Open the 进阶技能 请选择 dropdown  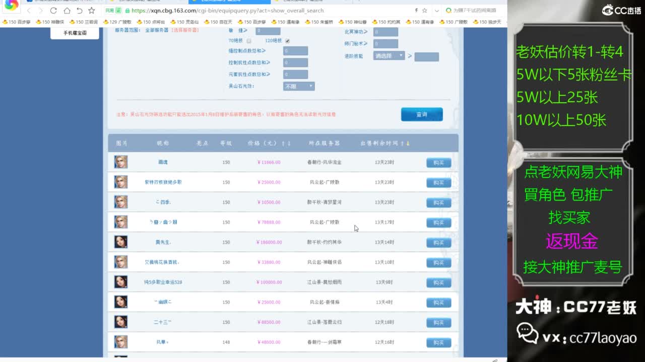pyautogui.click(x=388, y=56)
